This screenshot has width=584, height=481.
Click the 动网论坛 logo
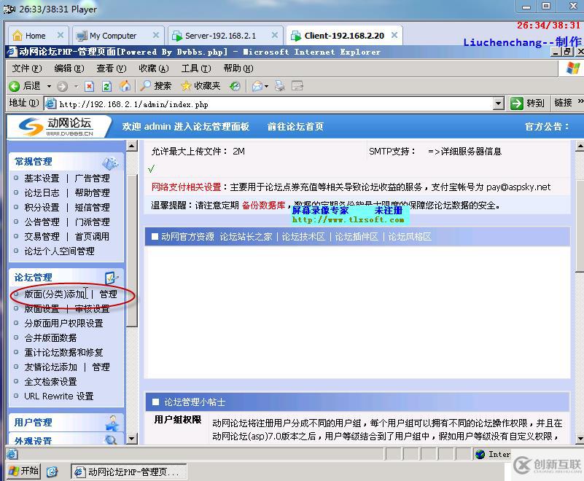(x=57, y=127)
